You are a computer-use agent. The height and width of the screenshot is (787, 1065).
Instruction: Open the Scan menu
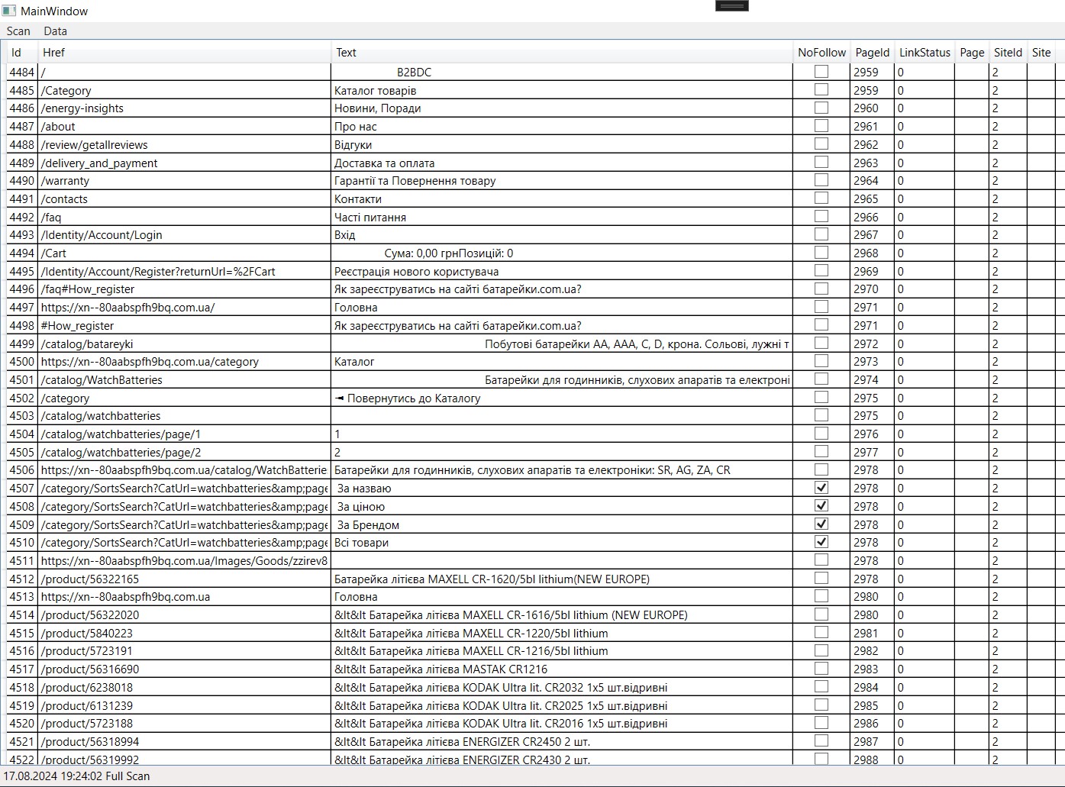pyautogui.click(x=18, y=31)
